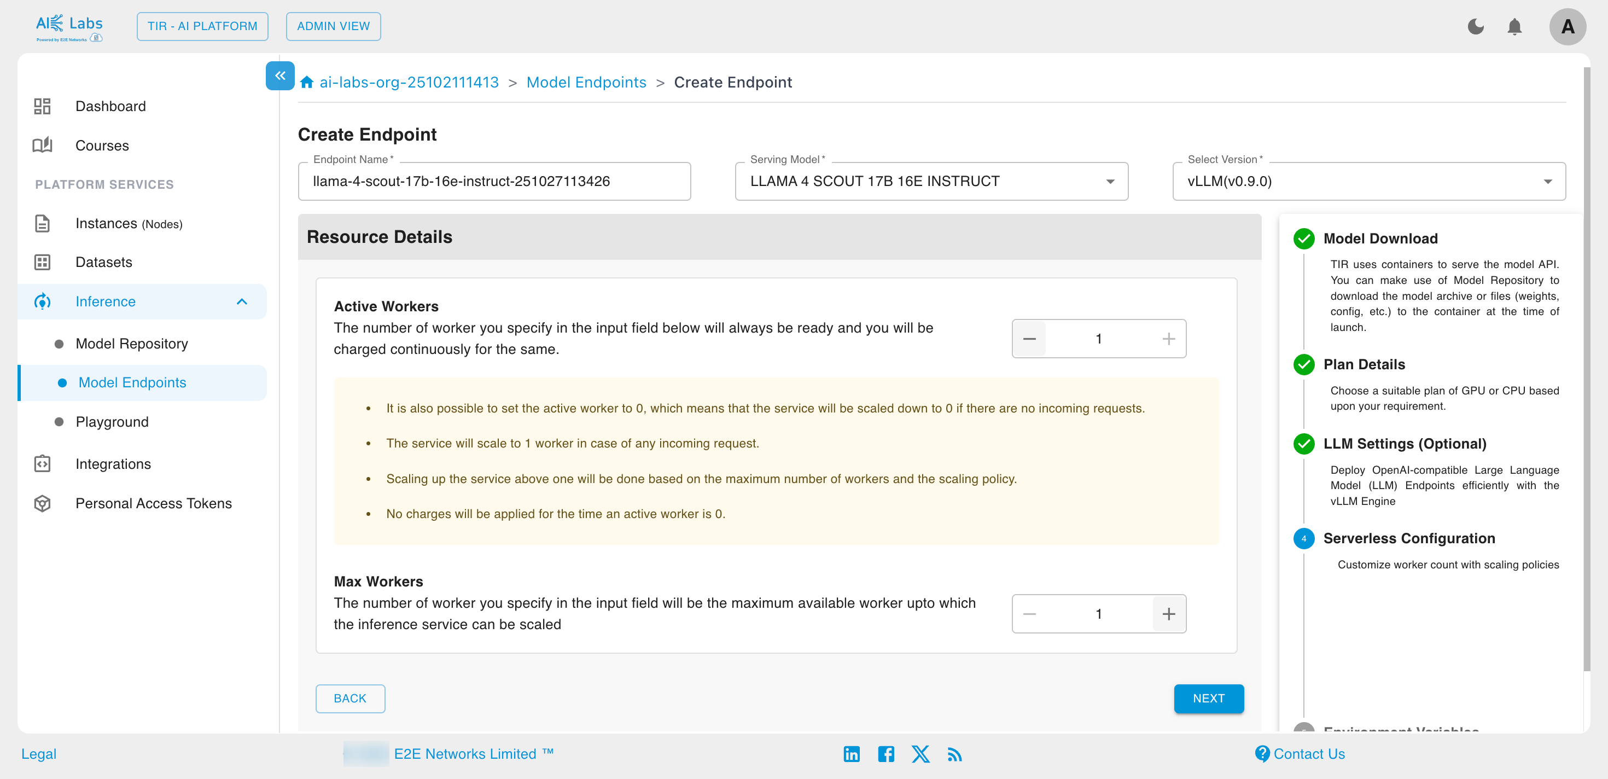Click the NEXT button
Screen dimensions: 1608x779
(1209, 699)
